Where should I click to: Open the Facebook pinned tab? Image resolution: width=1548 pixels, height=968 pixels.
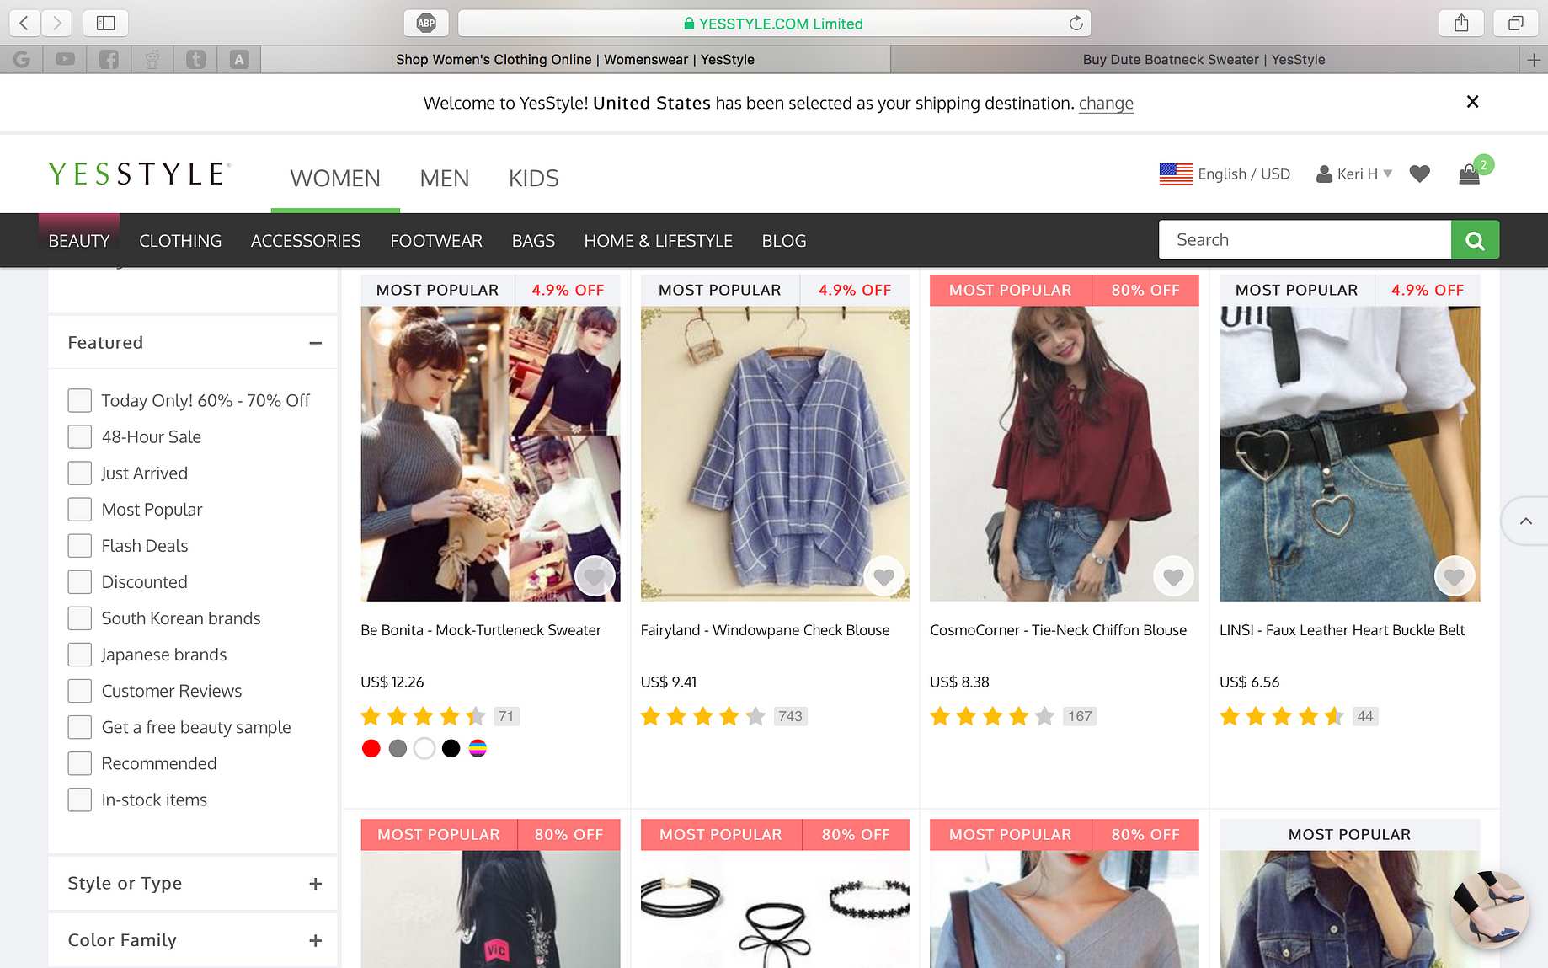pos(109,59)
